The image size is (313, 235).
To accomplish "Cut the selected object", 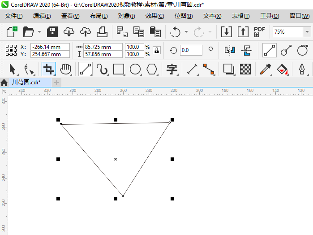I will coord(122,31).
